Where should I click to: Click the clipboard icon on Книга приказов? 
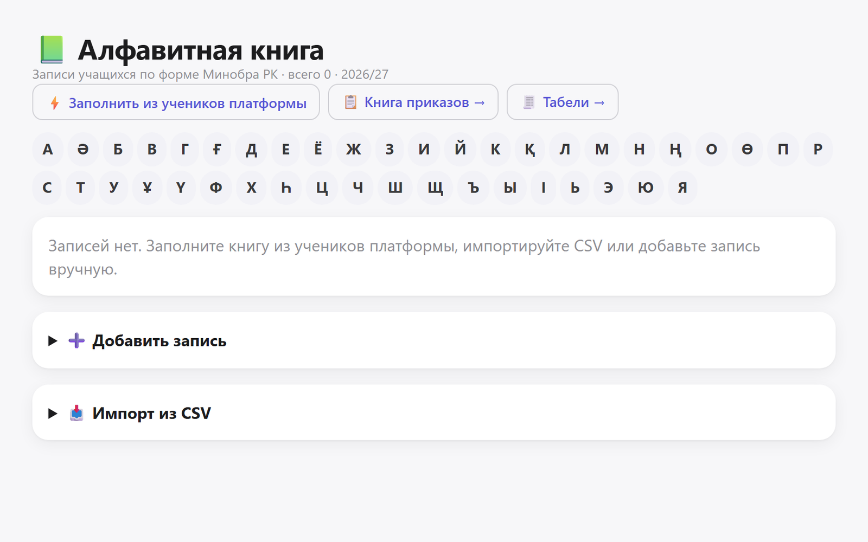(x=351, y=102)
